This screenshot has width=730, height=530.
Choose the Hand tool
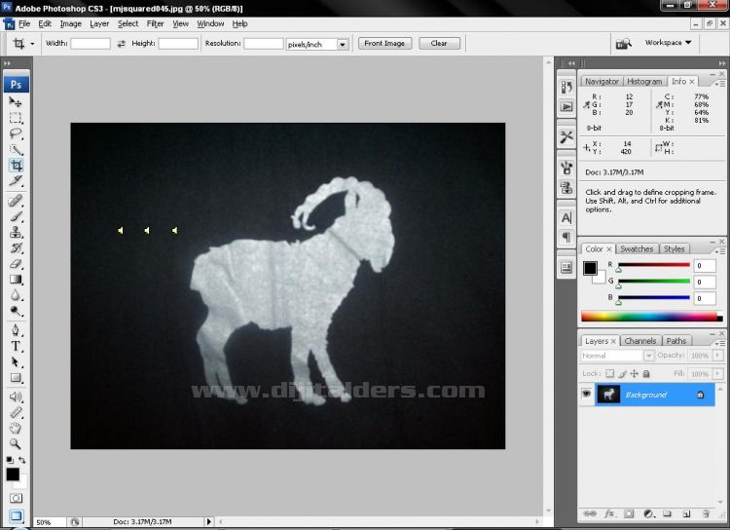tap(16, 428)
